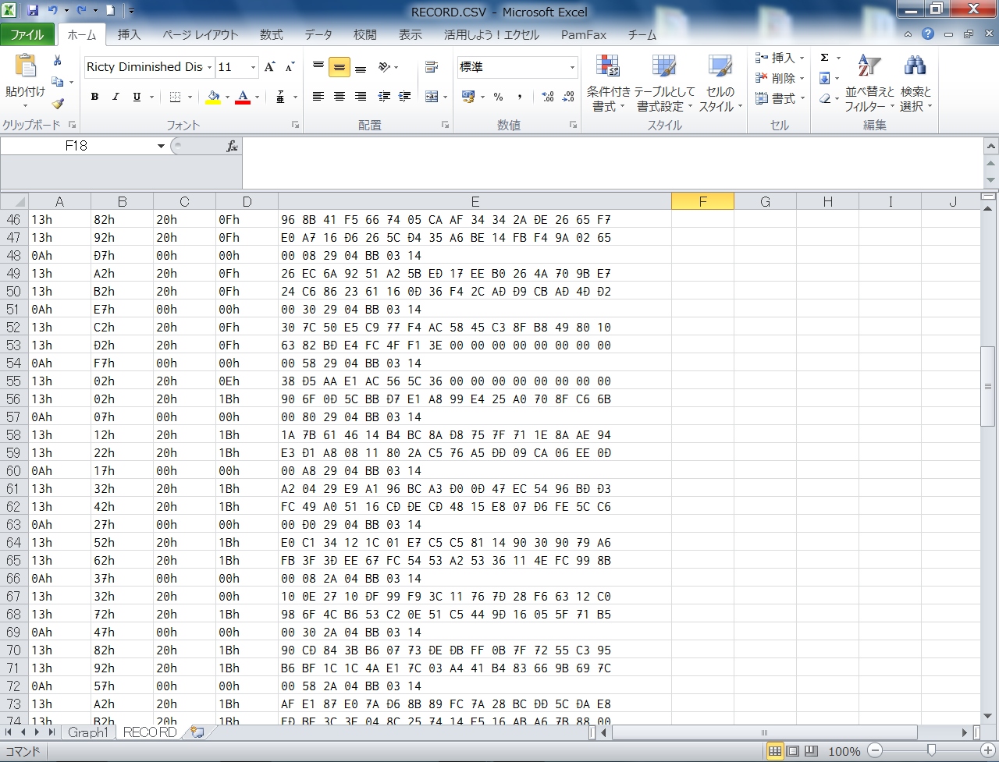Click the AutoSum sigma icon
Viewport: 999px width, 762px height.
825,58
